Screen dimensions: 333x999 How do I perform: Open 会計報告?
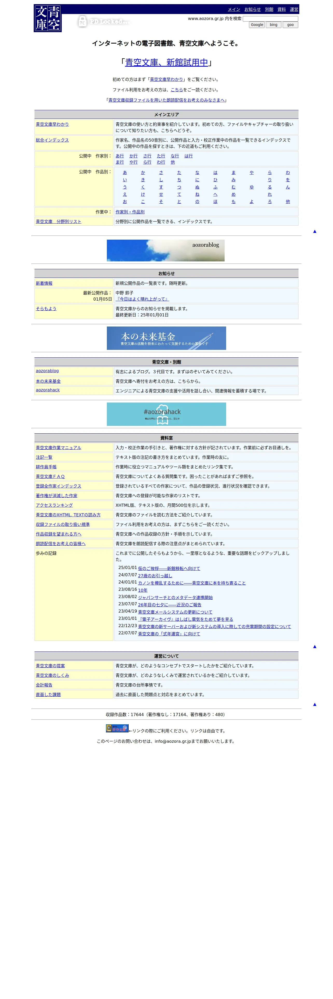click(44, 685)
